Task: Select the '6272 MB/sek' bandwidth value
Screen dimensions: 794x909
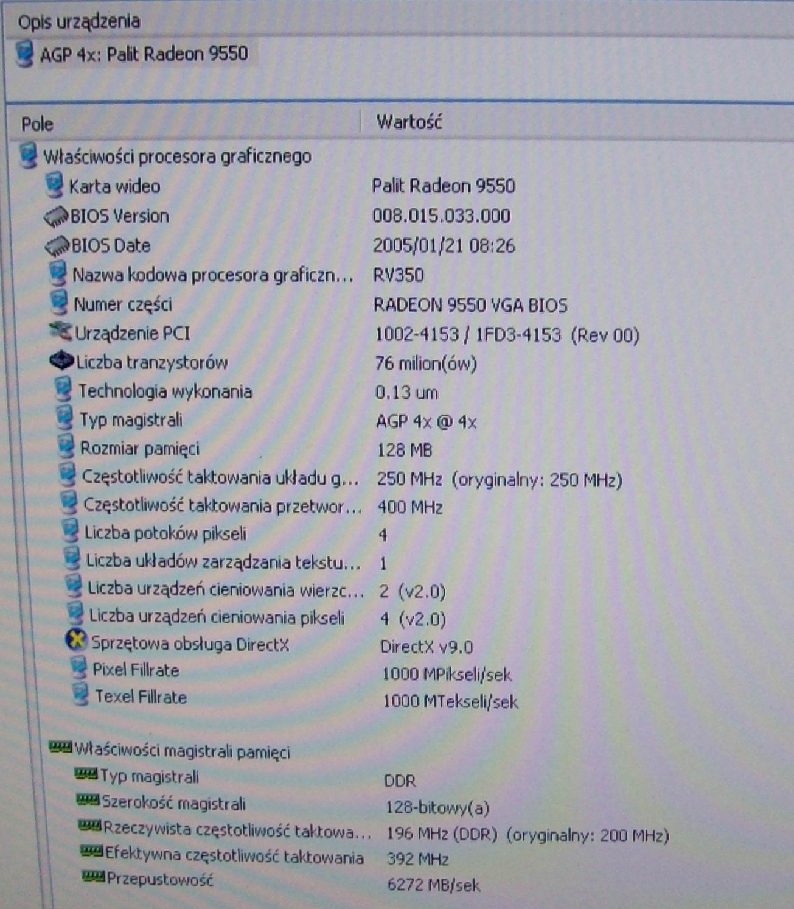Action: [434, 885]
